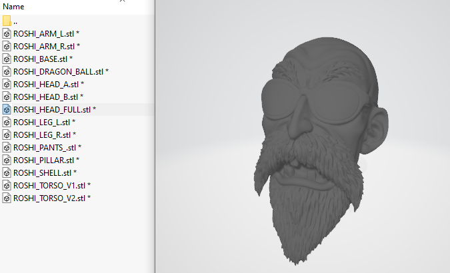This screenshot has height=273, width=450.
Task: Click the ROSHI_BASE.stl file icon
Action: 7,59
